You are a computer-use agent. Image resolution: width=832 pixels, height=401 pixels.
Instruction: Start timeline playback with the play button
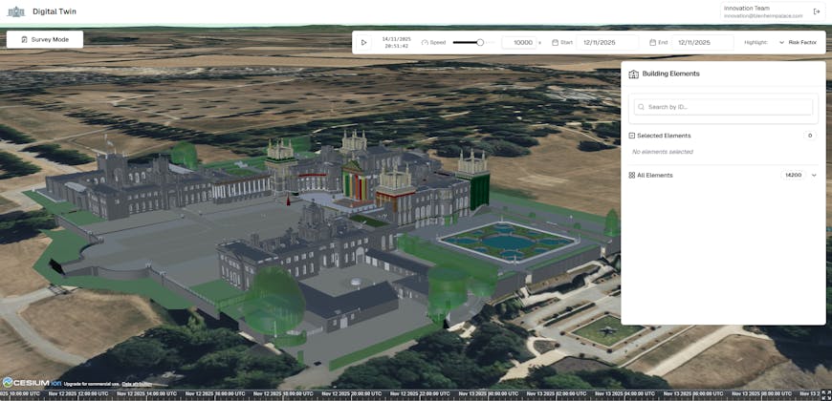363,42
